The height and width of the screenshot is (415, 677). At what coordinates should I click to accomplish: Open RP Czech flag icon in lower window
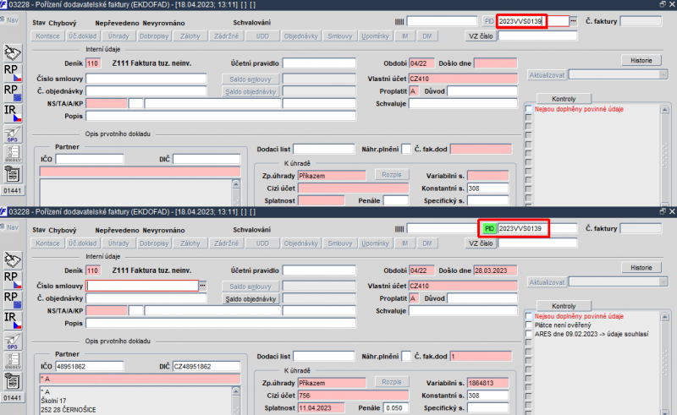click(x=13, y=281)
